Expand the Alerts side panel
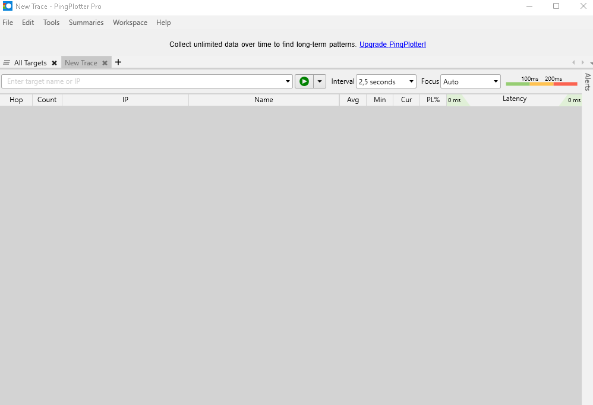The image size is (593, 405). click(x=587, y=81)
